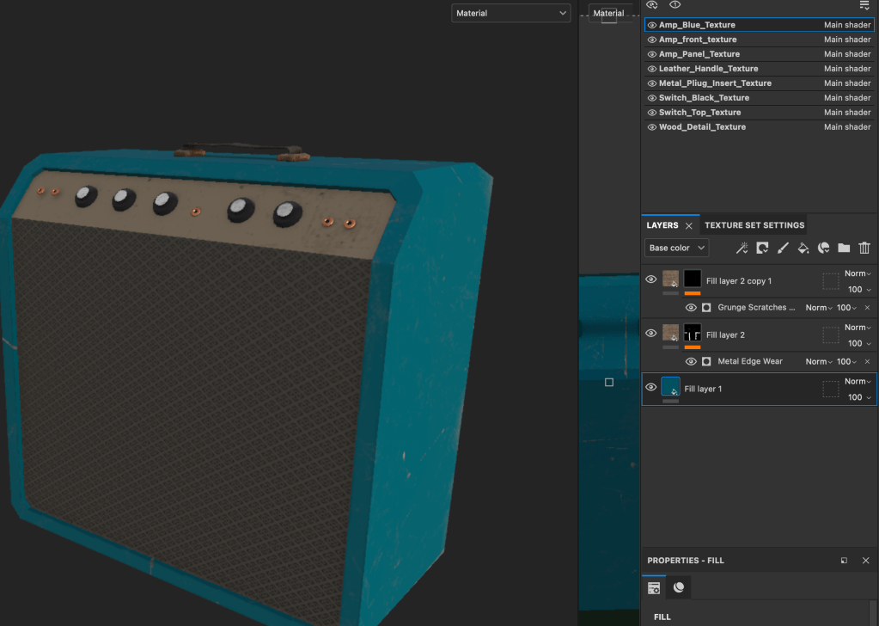Open texture set list settings menu icon

[x=864, y=5]
